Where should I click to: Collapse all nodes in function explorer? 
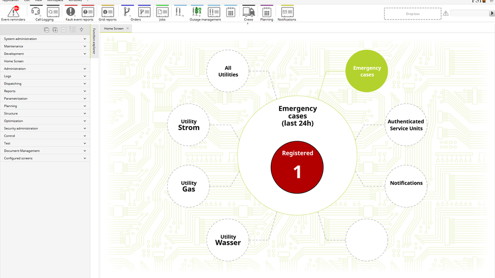pos(47,30)
